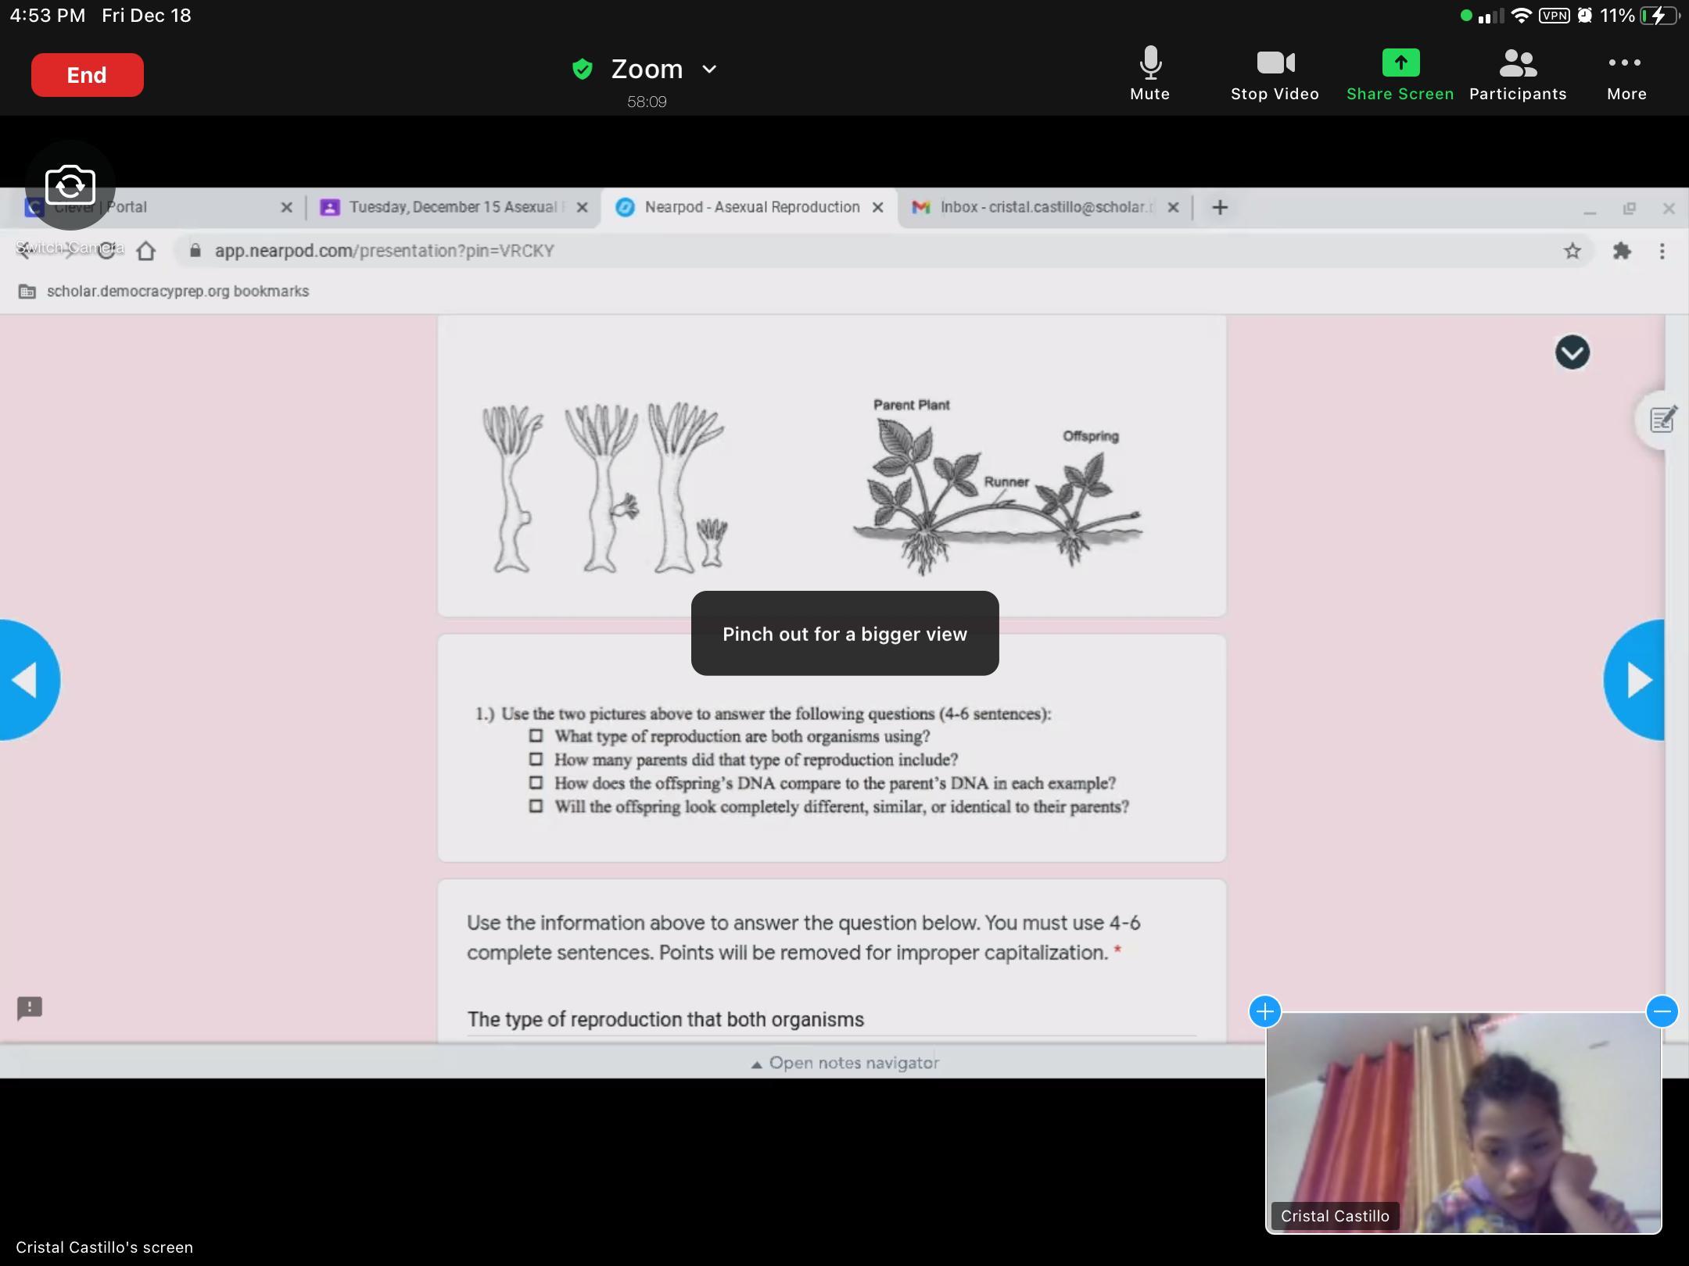1689x1266 pixels.
Task: Tap the dark circular down-chevron button
Action: [x=1572, y=352]
